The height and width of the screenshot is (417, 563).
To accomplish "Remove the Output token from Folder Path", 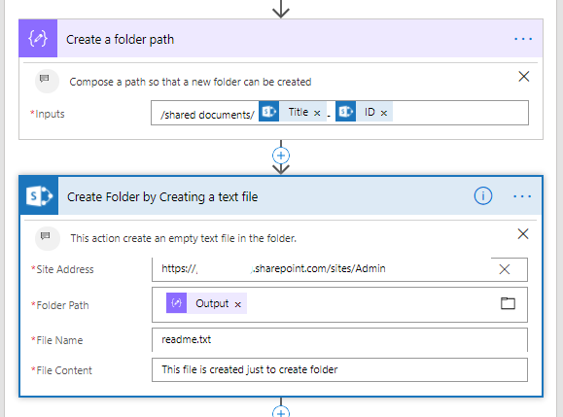I will pyautogui.click(x=237, y=304).
